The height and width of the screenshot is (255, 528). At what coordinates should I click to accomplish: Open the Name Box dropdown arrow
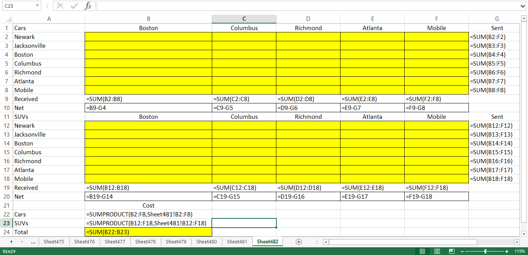pyautogui.click(x=37, y=6)
